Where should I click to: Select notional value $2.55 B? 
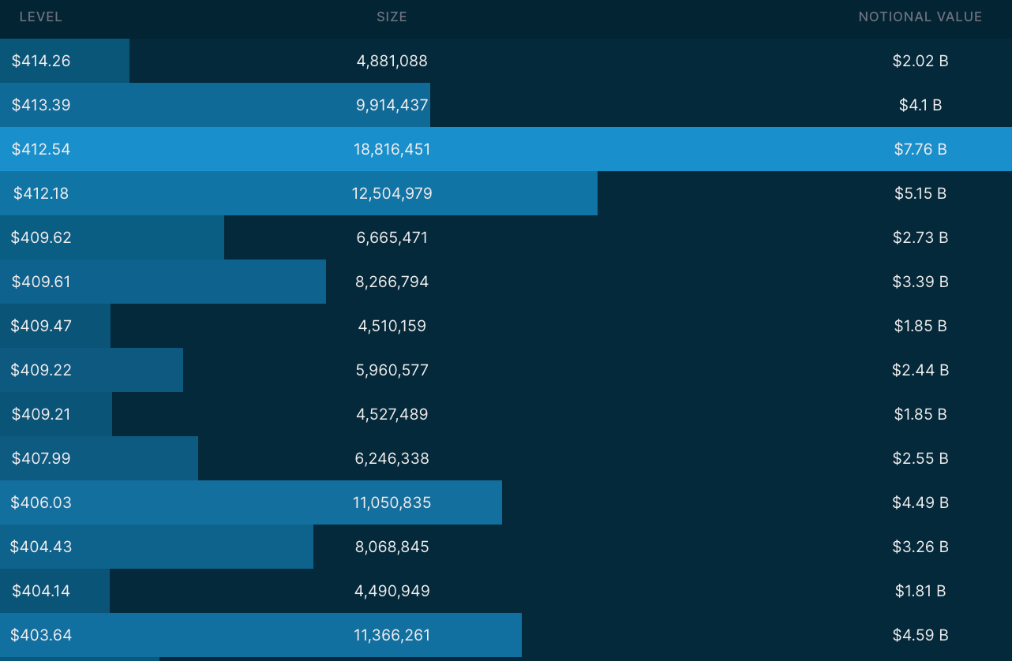tap(920, 458)
